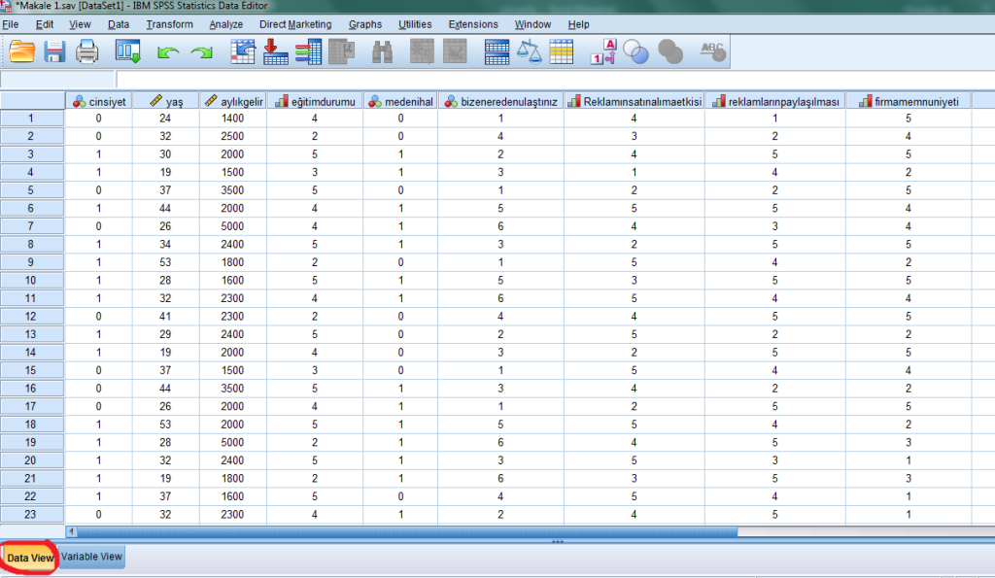Open Find using the binoculars icon
This screenshot has width=995, height=578.
(382, 51)
